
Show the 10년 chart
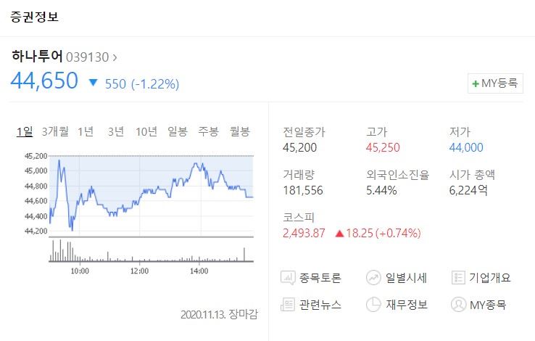[146, 131]
